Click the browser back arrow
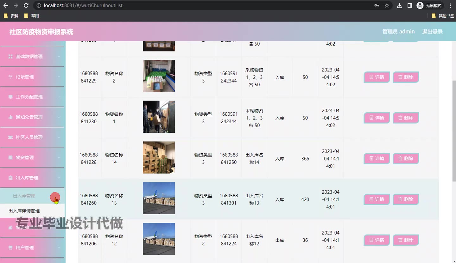 6,5
